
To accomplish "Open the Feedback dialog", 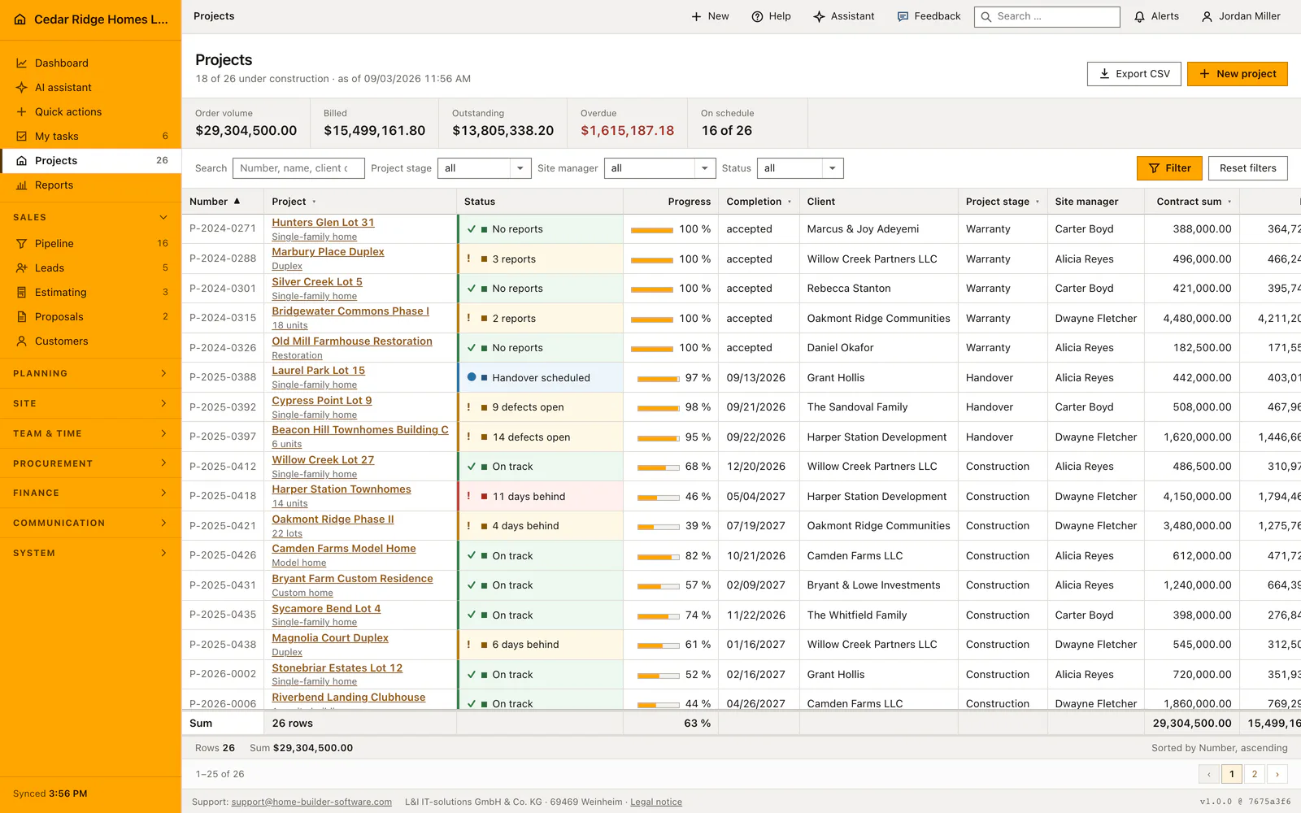I will point(929,16).
